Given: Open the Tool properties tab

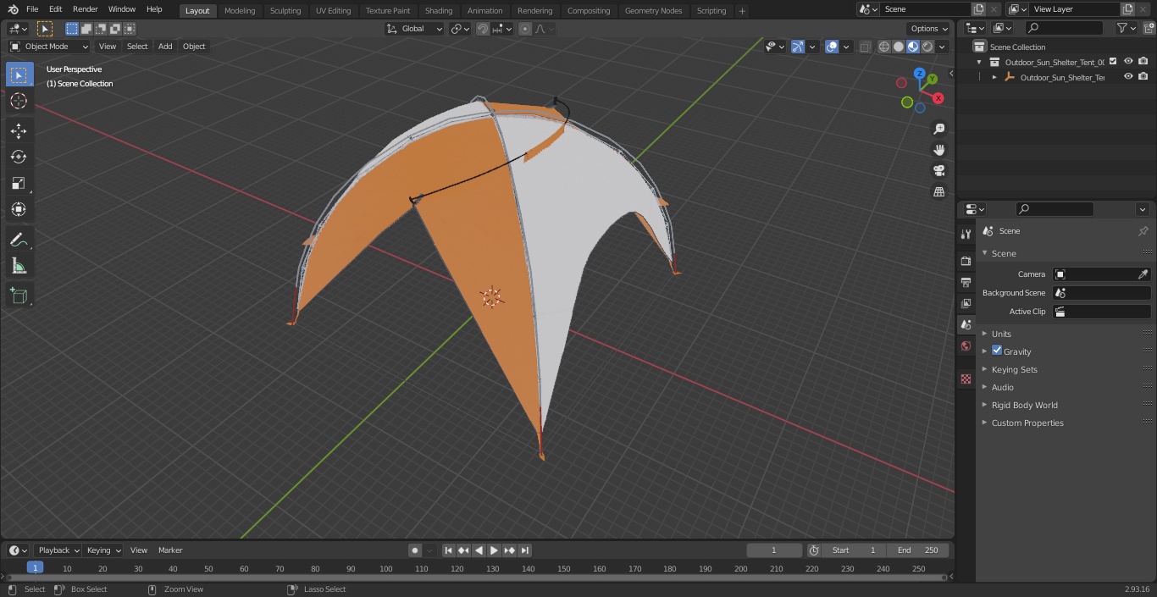Looking at the screenshot, I should pos(966,235).
